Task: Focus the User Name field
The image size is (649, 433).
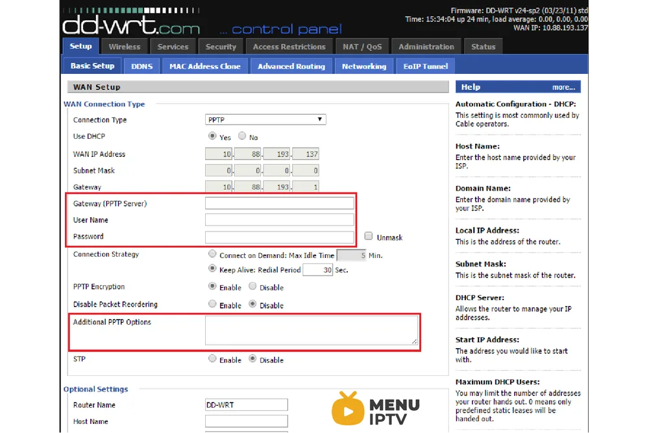Action: click(x=279, y=220)
